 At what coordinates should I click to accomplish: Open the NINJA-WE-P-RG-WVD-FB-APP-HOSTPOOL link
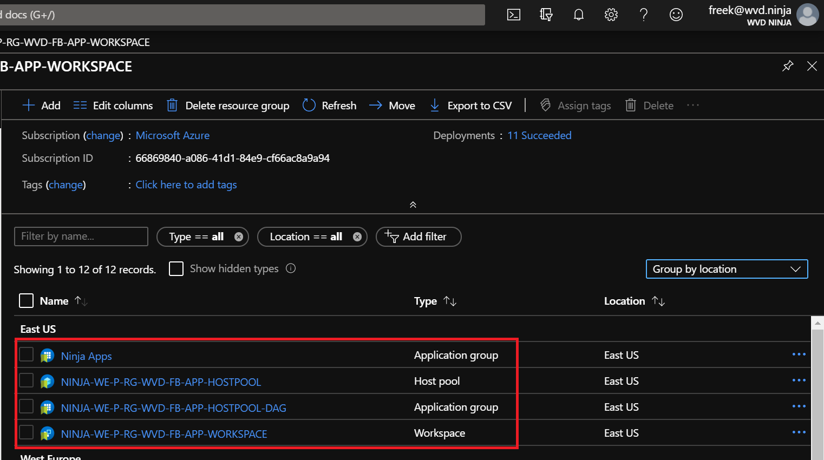tap(161, 382)
